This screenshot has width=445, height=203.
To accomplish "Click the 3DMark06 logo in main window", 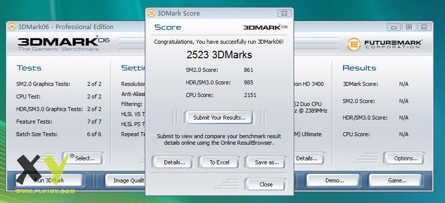I will tap(64, 43).
